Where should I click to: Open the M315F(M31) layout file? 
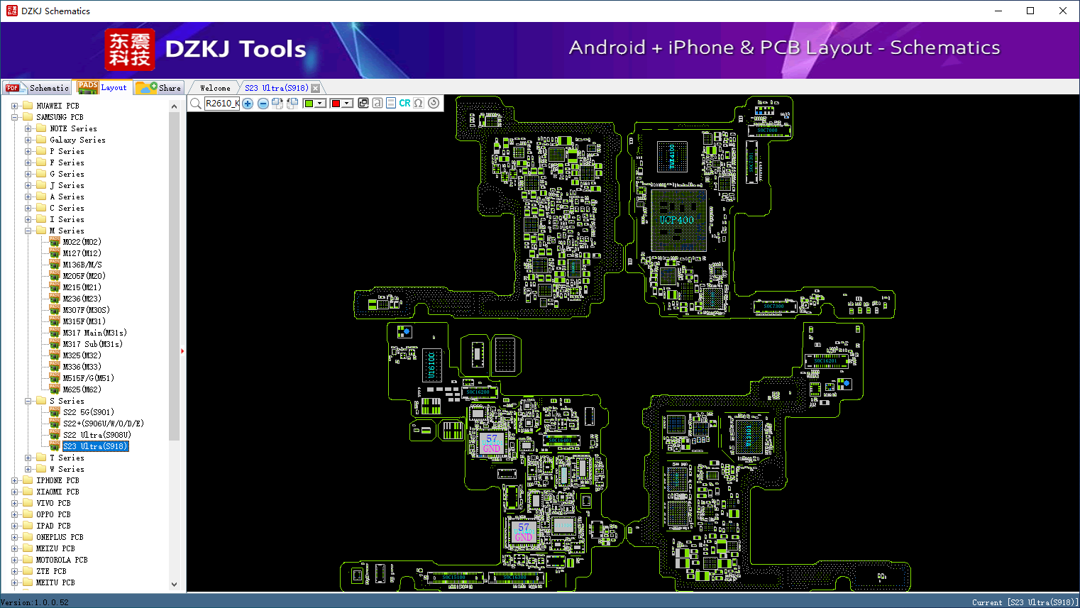point(84,321)
